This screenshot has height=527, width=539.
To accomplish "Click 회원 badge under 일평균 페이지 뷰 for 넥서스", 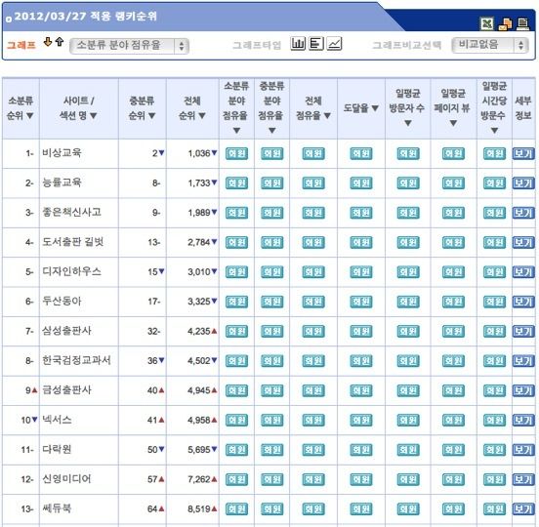I will click(x=453, y=421).
